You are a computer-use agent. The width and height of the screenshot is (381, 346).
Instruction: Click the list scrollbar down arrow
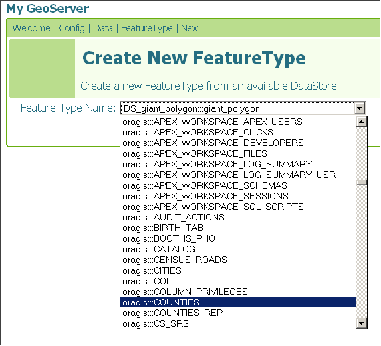[361, 323]
